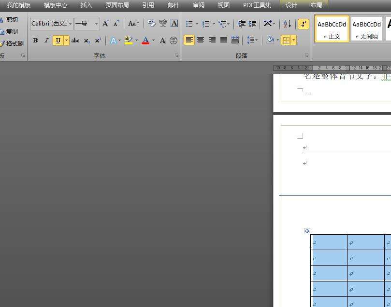Toggle bold formatting
The width and height of the screenshot is (391, 307).
pos(35,40)
